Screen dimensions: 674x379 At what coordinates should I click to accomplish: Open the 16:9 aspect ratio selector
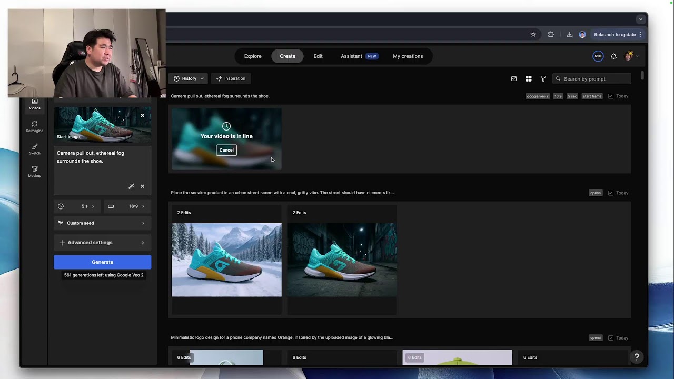click(x=126, y=206)
